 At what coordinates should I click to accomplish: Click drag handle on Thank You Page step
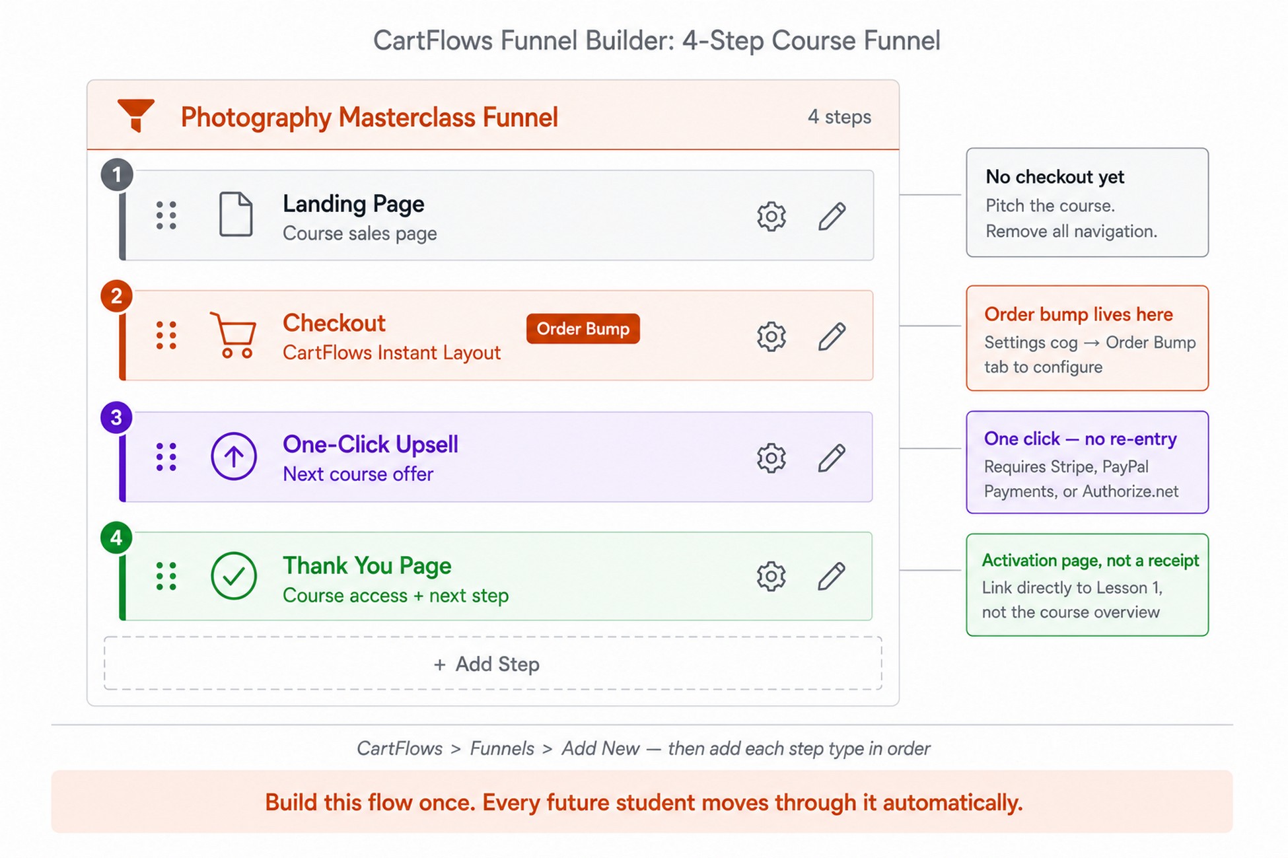click(166, 576)
